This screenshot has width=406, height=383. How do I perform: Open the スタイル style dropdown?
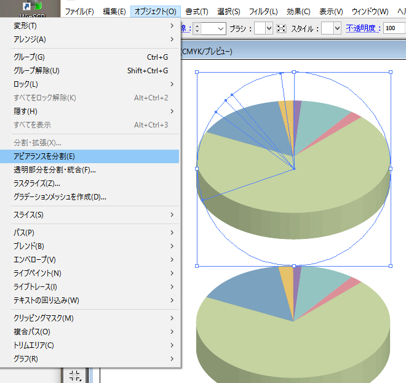[x=336, y=28]
